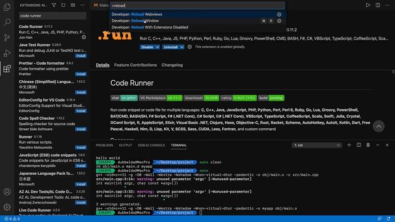The image size is (395, 222).
Task: Open the VS Marketplace version badge
Action: click(160, 98)
